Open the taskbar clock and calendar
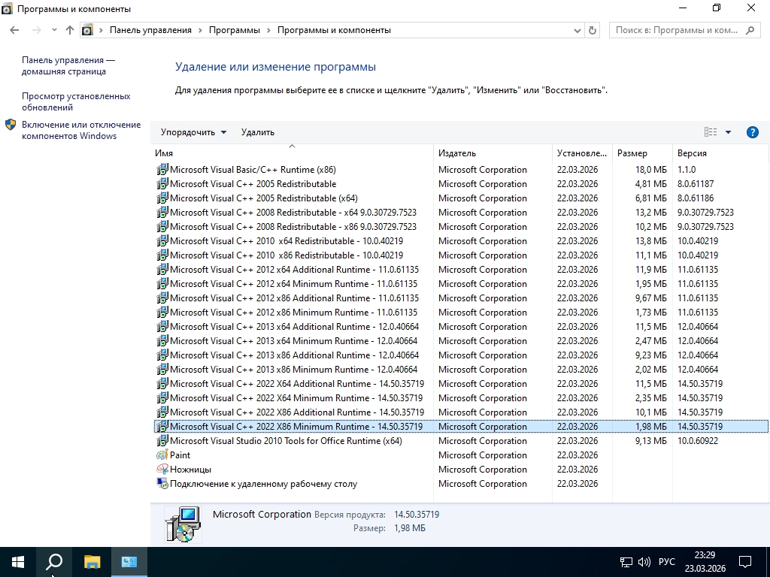The image size is (770, 577). tap(705, 562)
